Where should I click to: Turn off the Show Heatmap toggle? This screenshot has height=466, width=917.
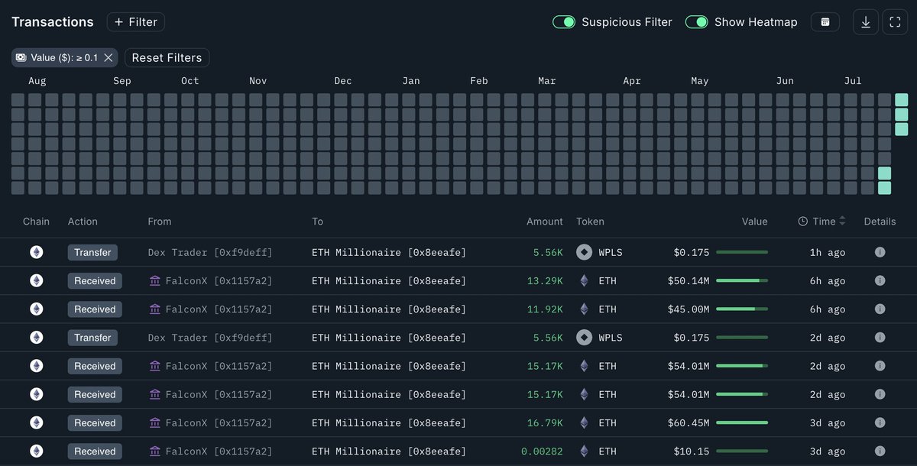point(696,22)
